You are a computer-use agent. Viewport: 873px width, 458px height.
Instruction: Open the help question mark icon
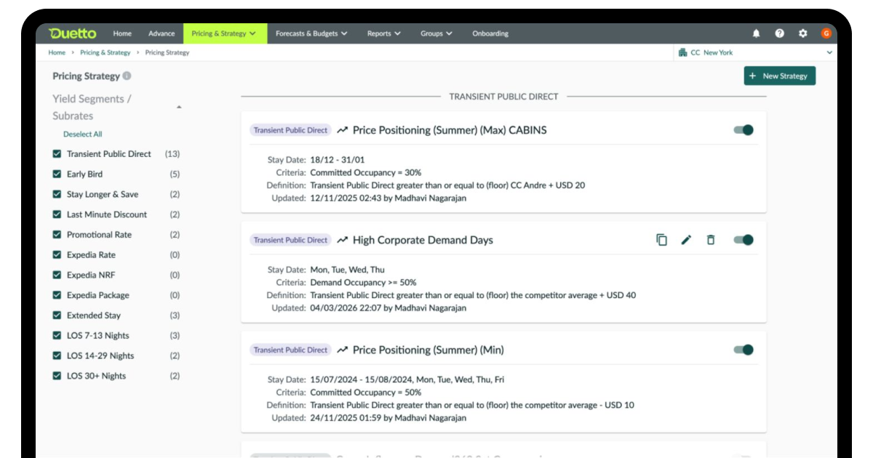780,33
